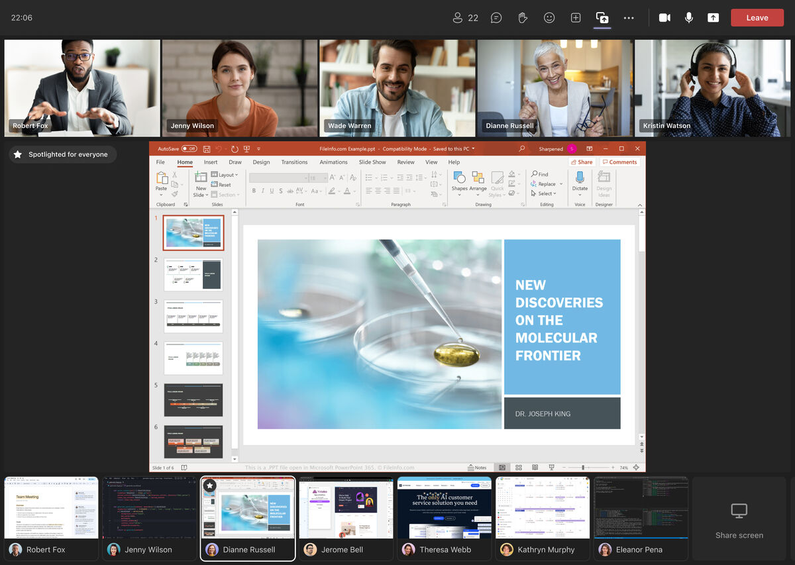Screen dimensions: 795x565
Task: Open the File menu in PowerPoint
Action: click(x=160, y=162)
